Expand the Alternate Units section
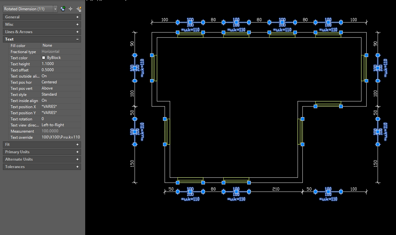Viewport: 396px width, 235px height. click(x=42, y=159)
